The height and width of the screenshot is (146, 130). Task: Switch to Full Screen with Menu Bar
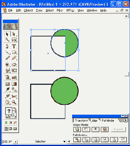coord(11,129)
